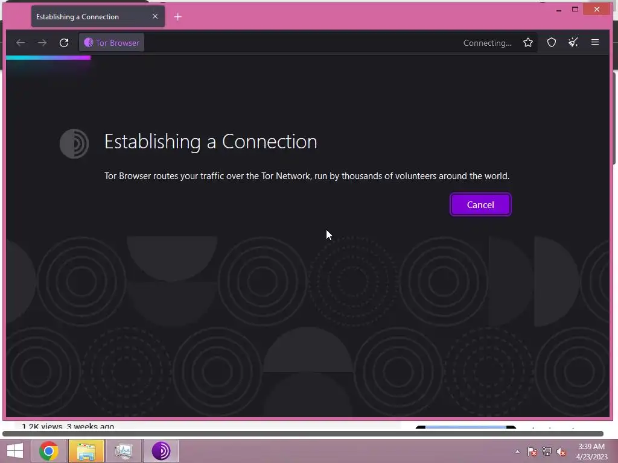Open the monitor app taskbar icon
Screen dimensions: 618x463
tap(124, 451)
